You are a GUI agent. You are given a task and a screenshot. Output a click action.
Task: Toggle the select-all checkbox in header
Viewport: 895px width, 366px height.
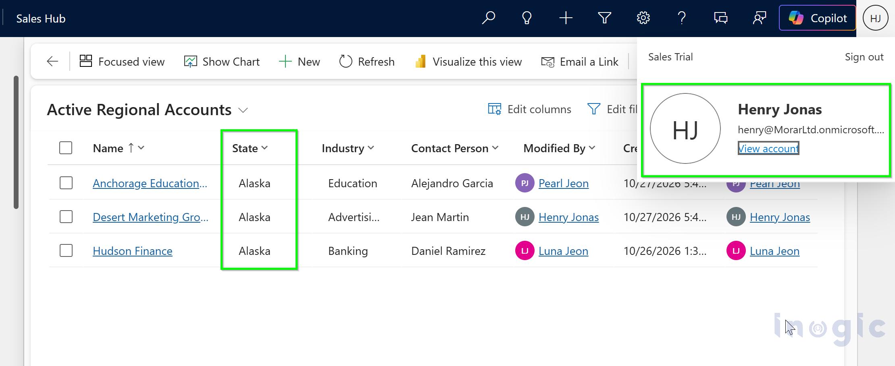[x=66, y=148]
